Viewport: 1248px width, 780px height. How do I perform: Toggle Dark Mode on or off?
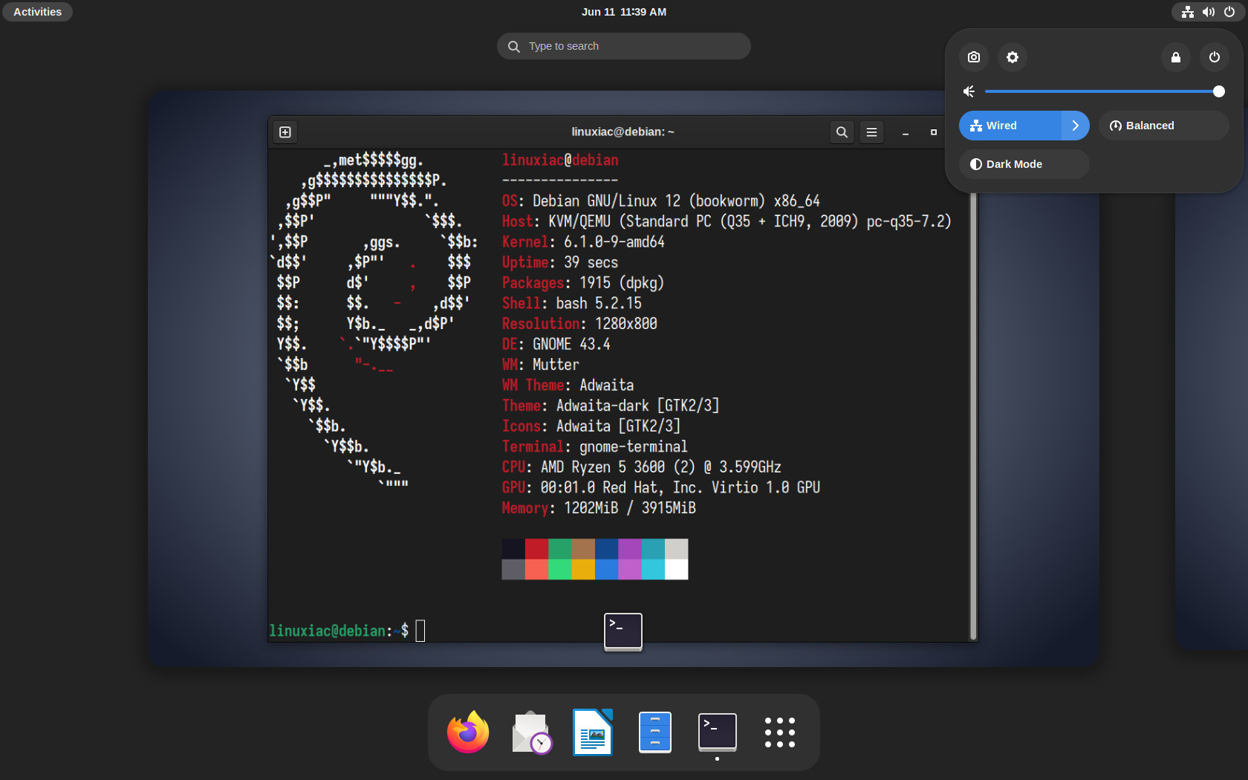tap(1024, 164)
